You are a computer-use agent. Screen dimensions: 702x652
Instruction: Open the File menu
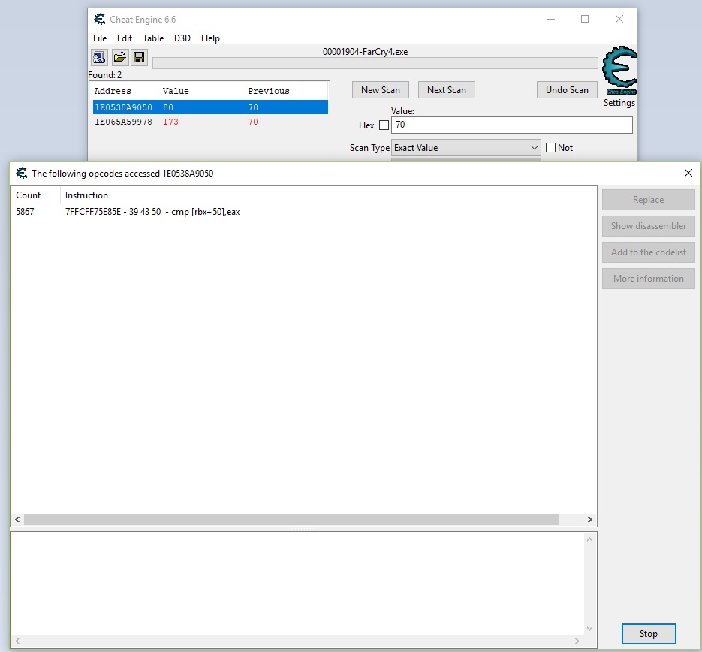tap(100, 38)
